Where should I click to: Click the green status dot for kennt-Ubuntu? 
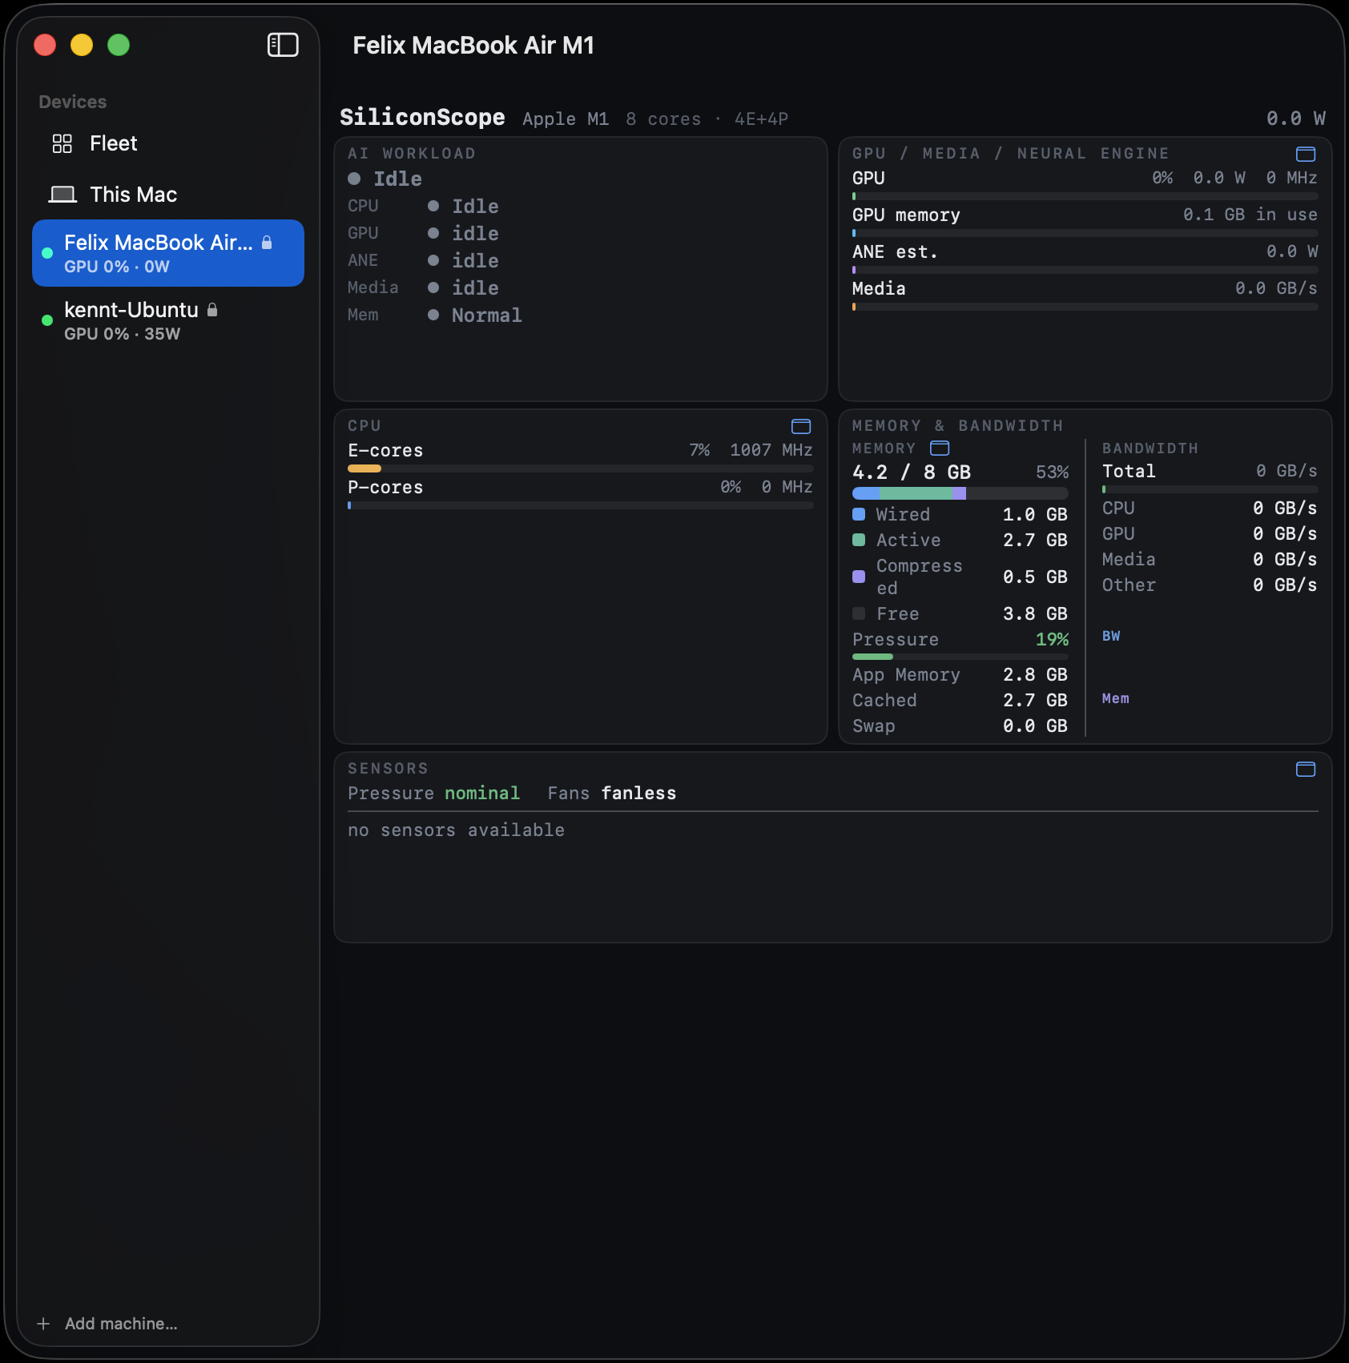pyautogui.click(x=47, y=320)
